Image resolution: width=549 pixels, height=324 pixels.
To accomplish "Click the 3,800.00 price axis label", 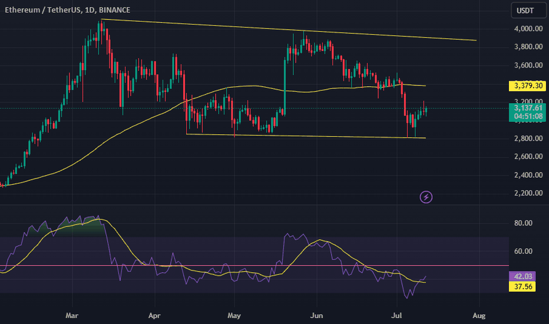I will (528, 47).
